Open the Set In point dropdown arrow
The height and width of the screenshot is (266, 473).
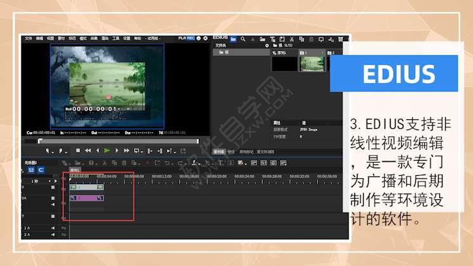coord(53,152)
